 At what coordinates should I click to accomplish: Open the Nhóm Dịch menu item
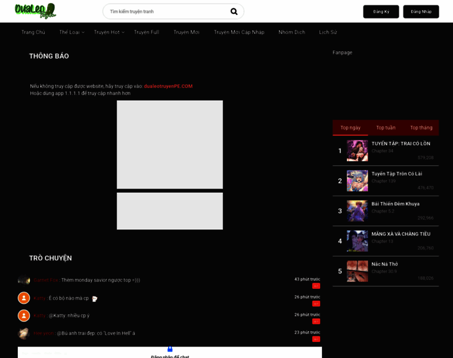(291, 32)
